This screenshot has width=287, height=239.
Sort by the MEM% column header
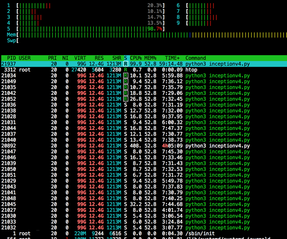click(x=150, y=58)
